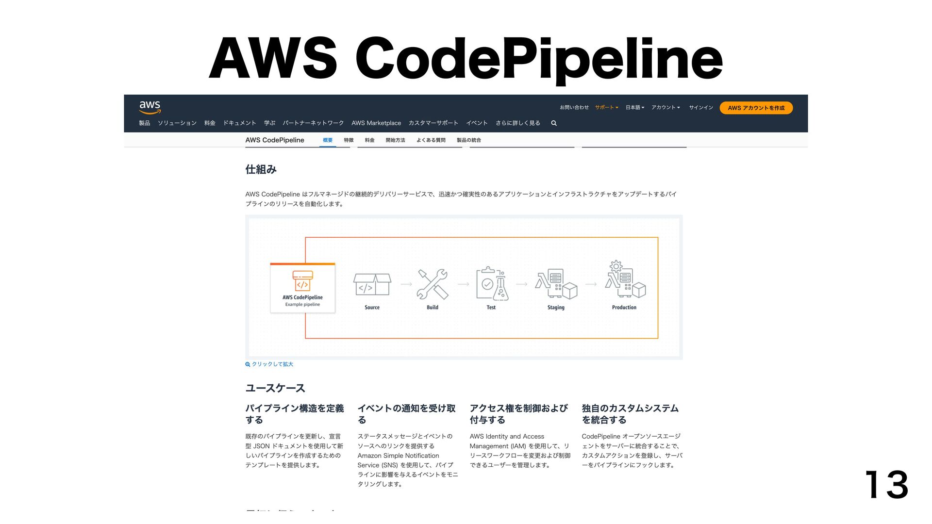Click the ユースケース section heading
The image size is (932, 524).
(275, 388)
